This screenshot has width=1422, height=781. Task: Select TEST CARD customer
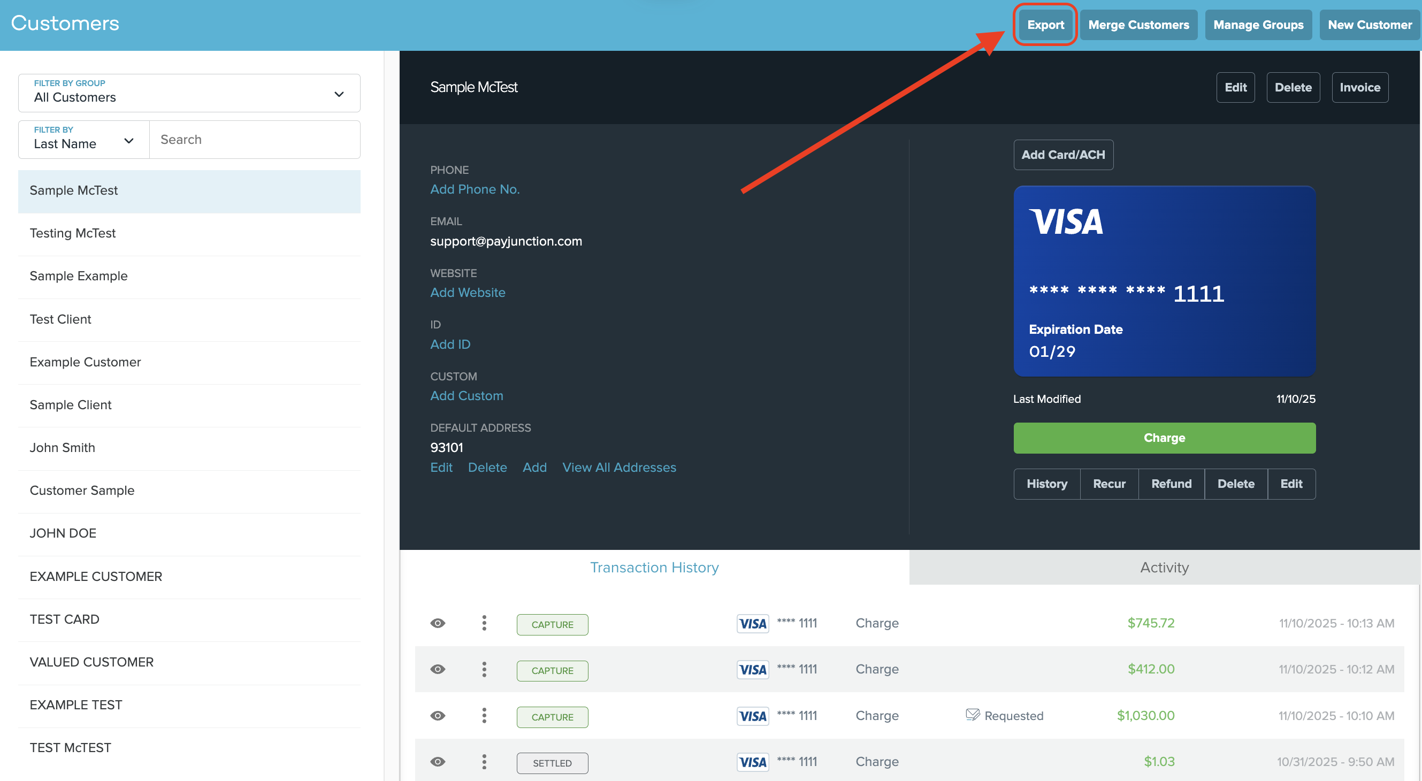pos(189,619)
